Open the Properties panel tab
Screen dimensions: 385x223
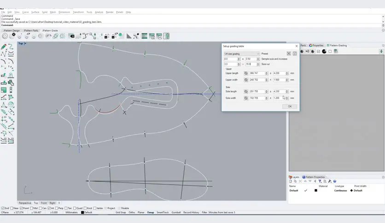click(x=316, y=46)
